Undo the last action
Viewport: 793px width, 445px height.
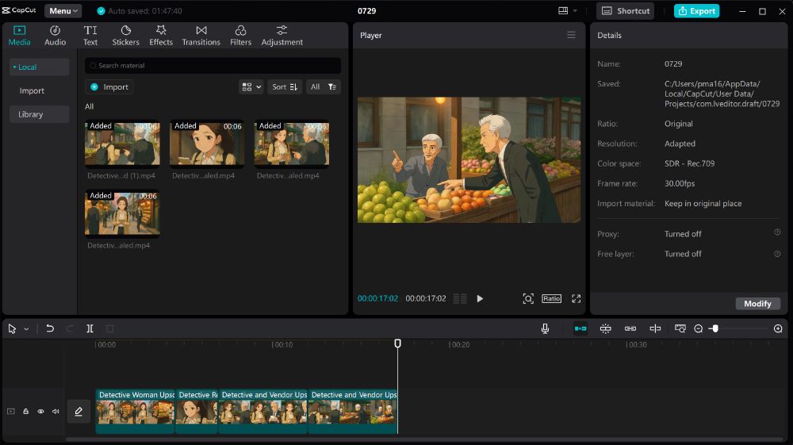pos(49,328)
